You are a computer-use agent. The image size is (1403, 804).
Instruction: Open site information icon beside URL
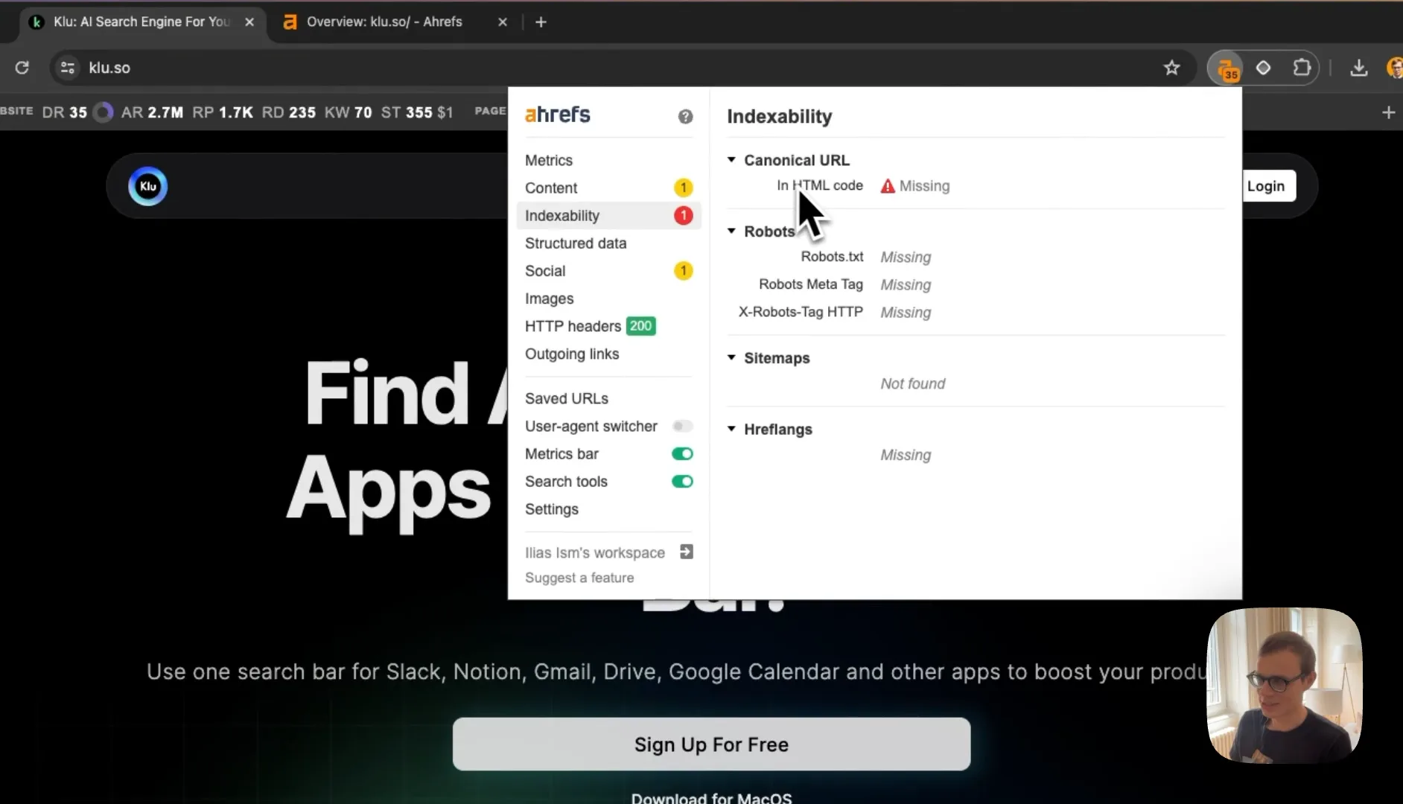67,68
